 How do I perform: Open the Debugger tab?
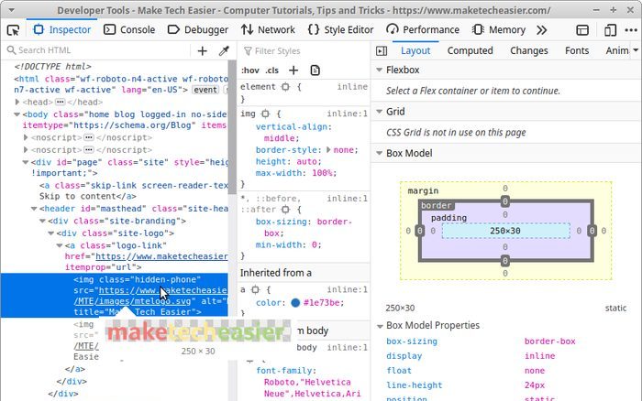[198, 30]
